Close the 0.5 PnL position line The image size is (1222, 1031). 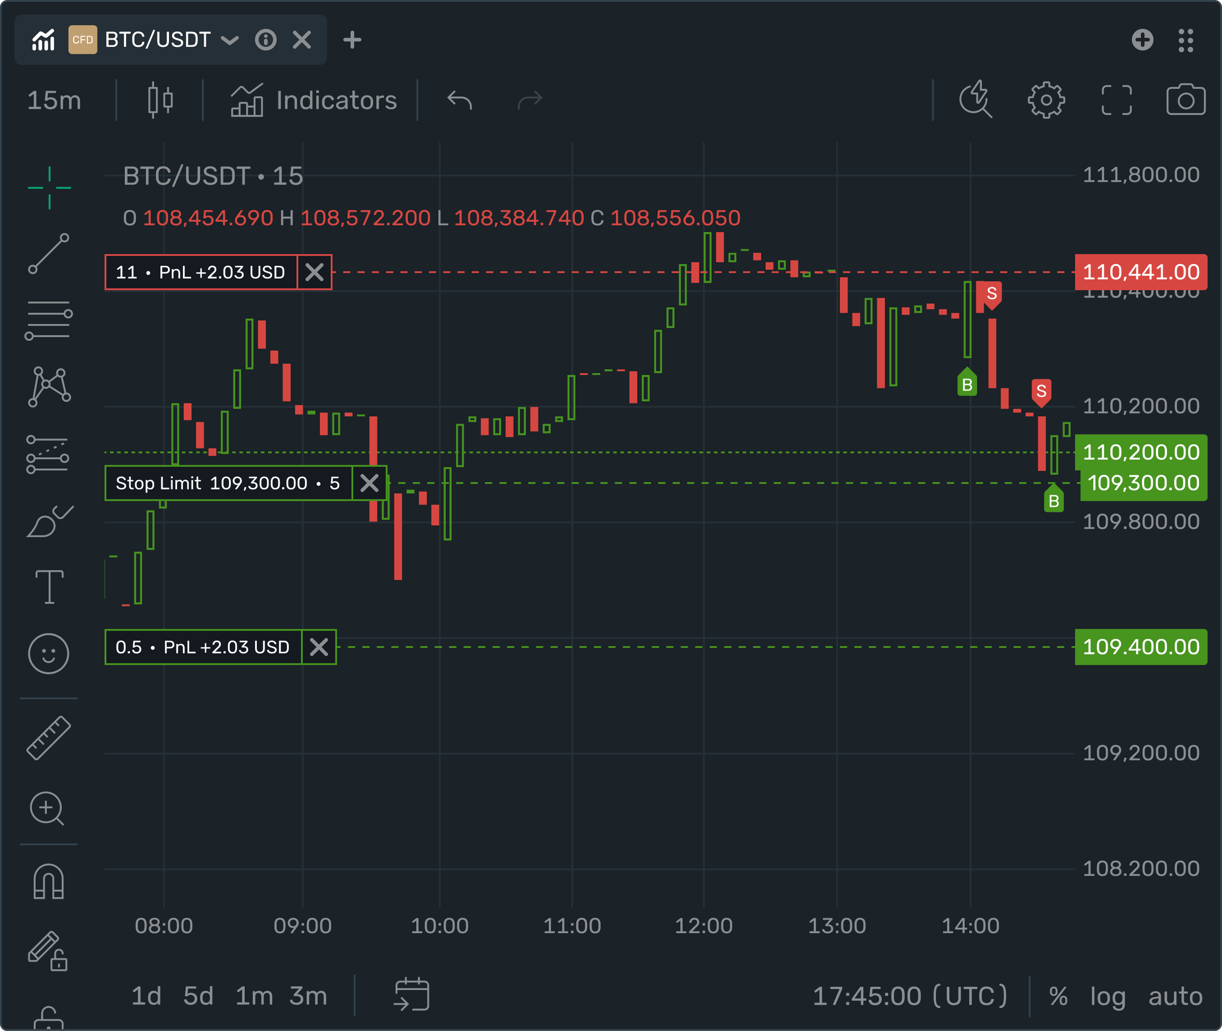319,647
